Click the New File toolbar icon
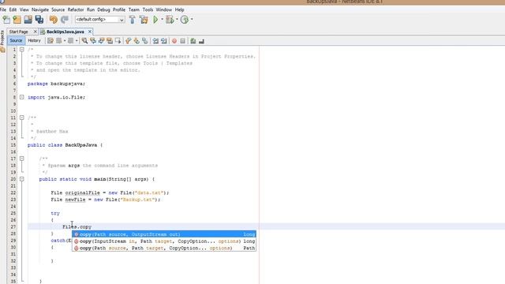 pyautogui.click(x=6, y=20)
